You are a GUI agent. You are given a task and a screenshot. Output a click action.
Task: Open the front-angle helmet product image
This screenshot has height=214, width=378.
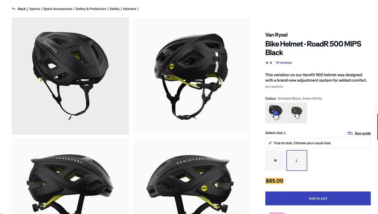tap(70, 76)
